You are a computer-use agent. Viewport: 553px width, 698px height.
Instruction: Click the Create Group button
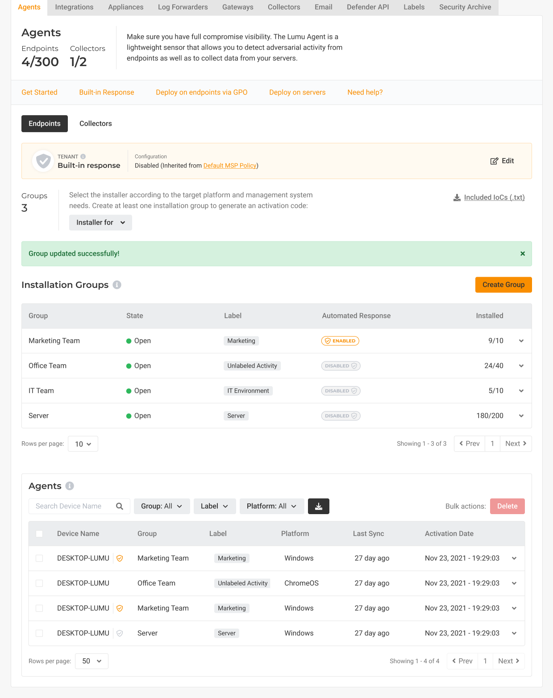(503, 285)
